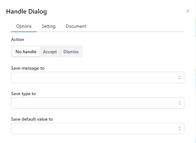The image size is (196, 143).
Task: Choose the Accept action option
Action: tap(50, 52)
